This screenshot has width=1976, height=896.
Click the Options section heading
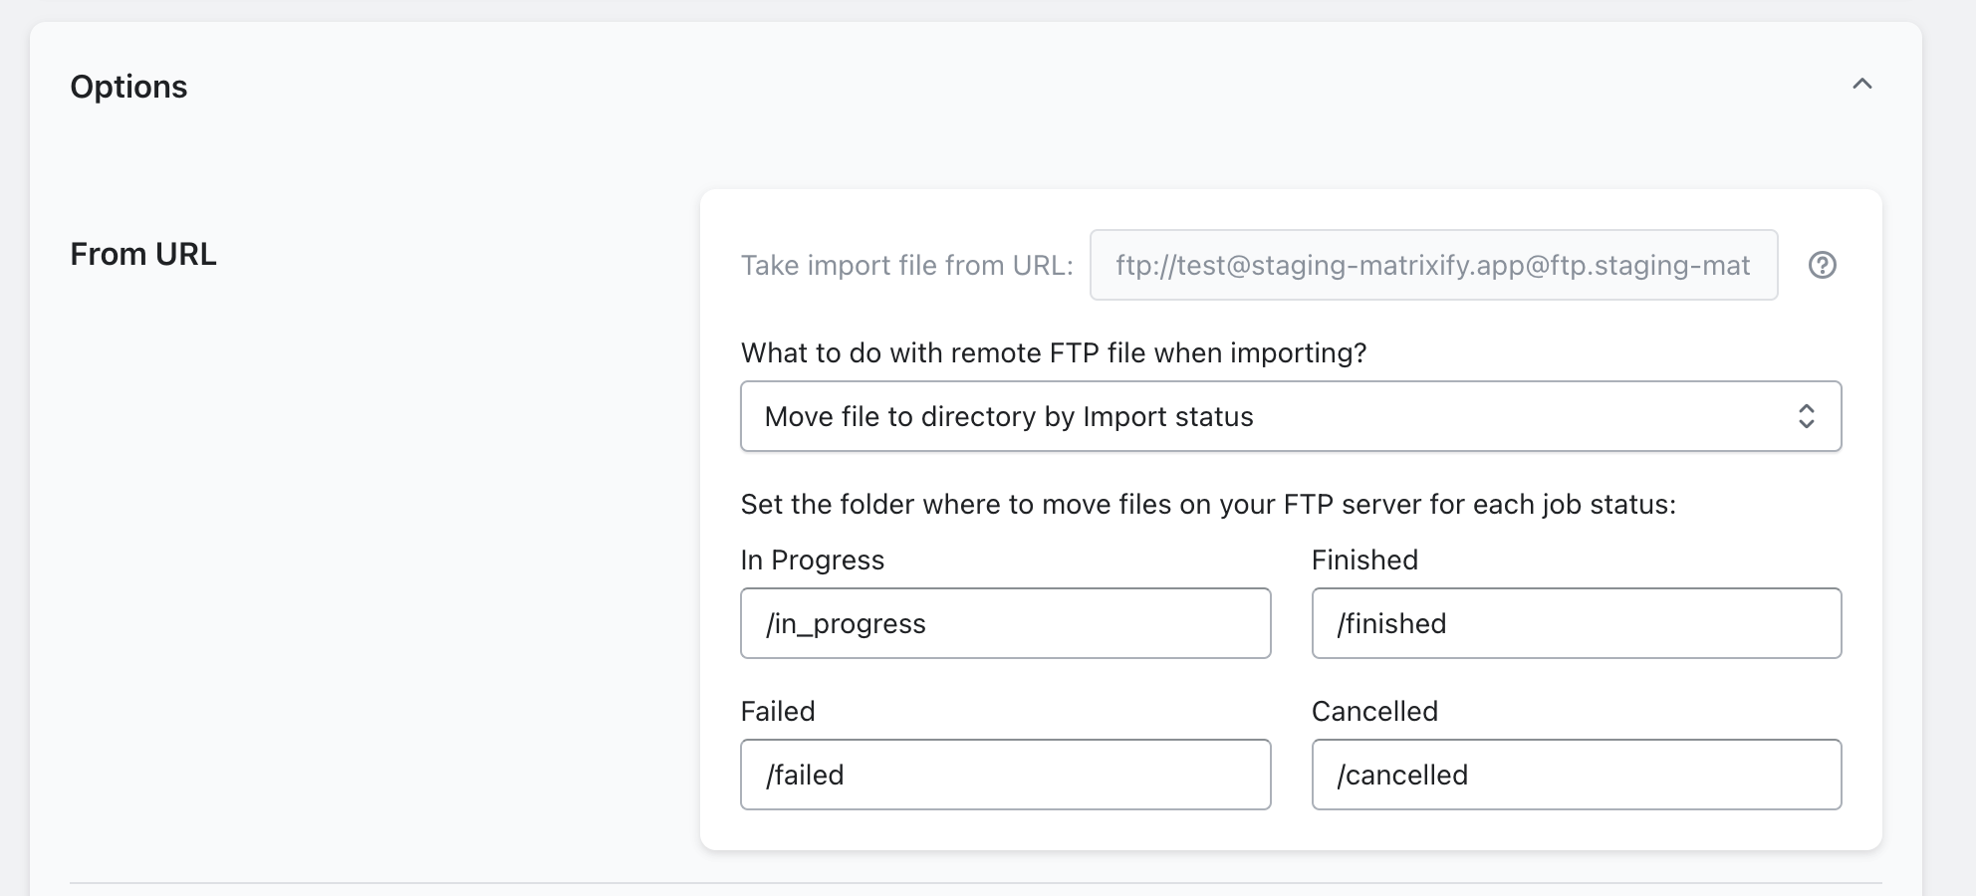point(128,87)
